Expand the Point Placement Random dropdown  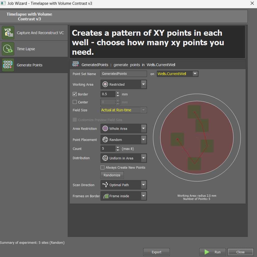tap(143, 140)
